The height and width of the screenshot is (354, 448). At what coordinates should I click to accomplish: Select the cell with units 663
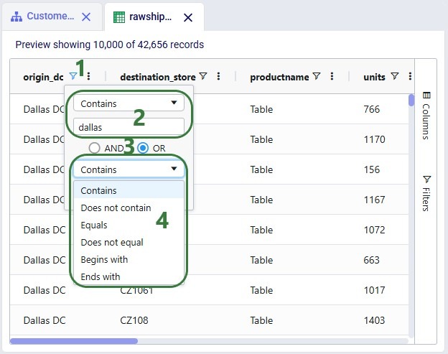tap(371, 260)
